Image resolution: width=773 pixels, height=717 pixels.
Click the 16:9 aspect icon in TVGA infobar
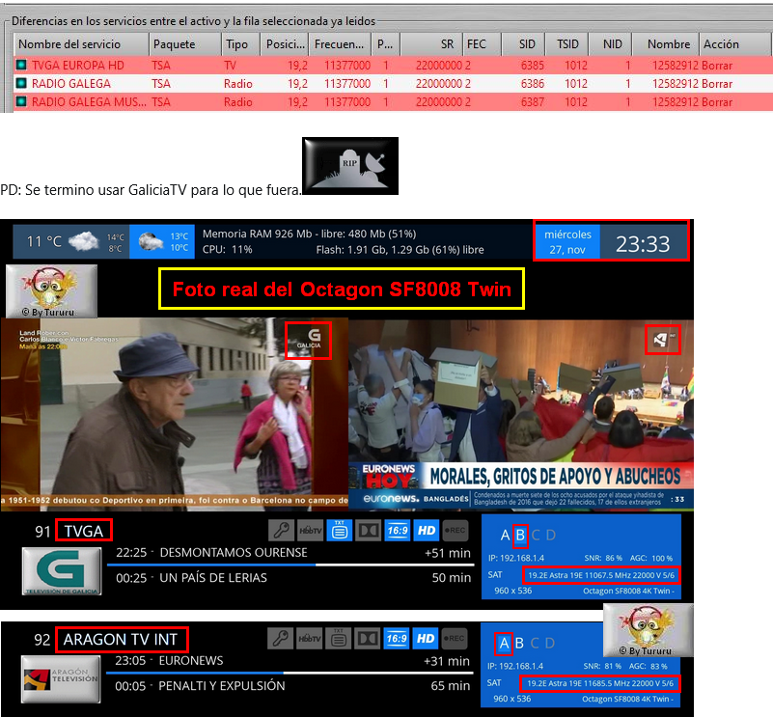[398, 531]
